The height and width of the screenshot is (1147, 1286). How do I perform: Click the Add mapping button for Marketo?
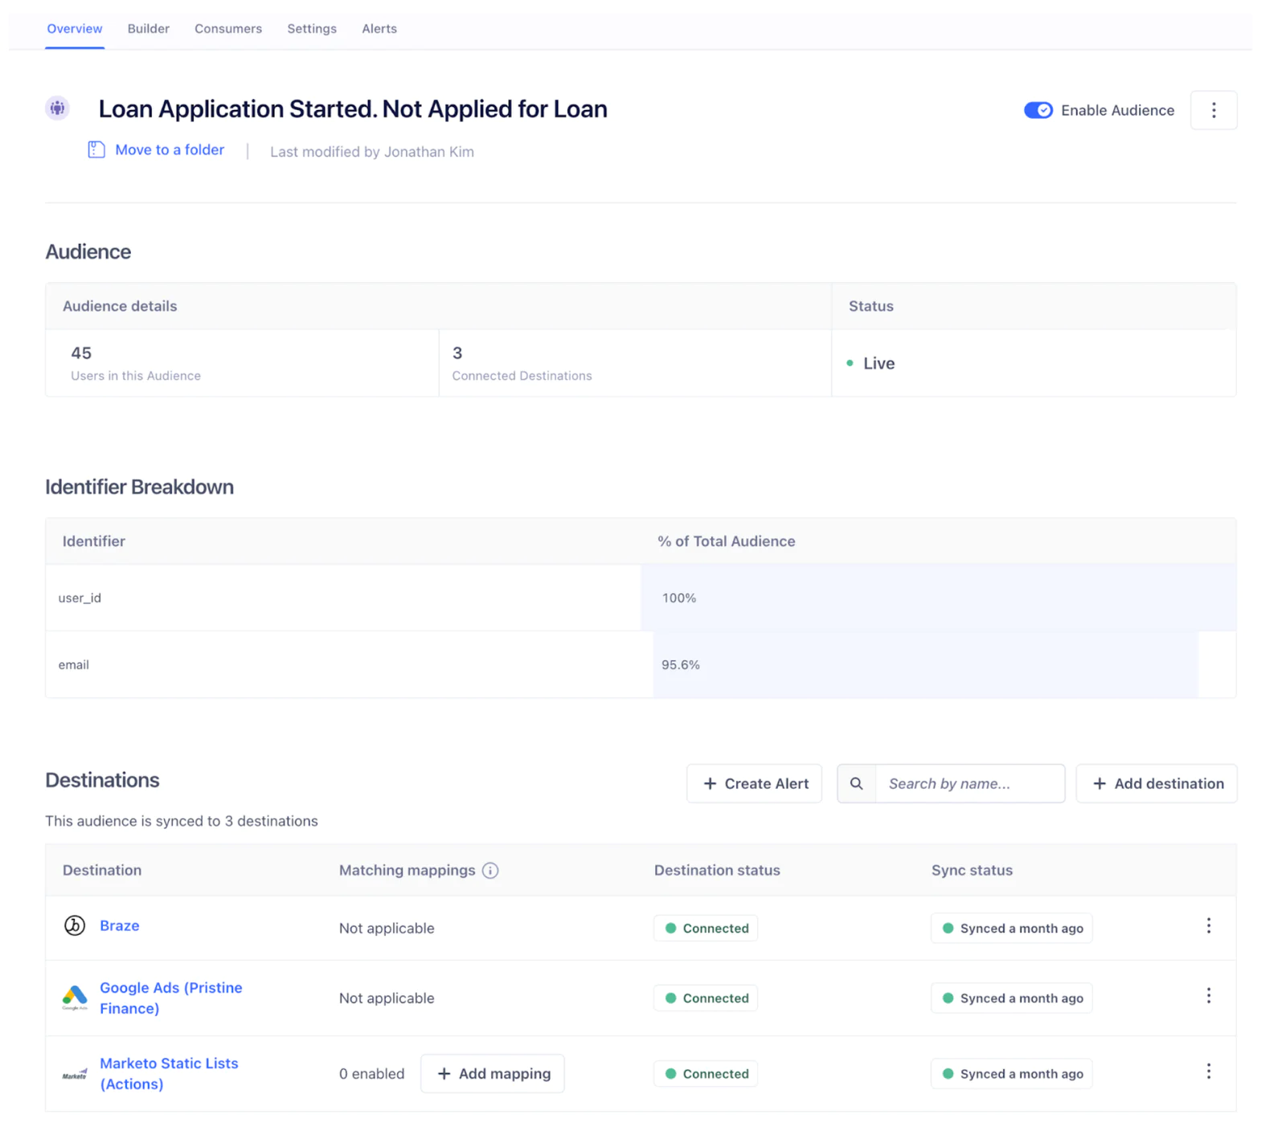(492, 1073)
